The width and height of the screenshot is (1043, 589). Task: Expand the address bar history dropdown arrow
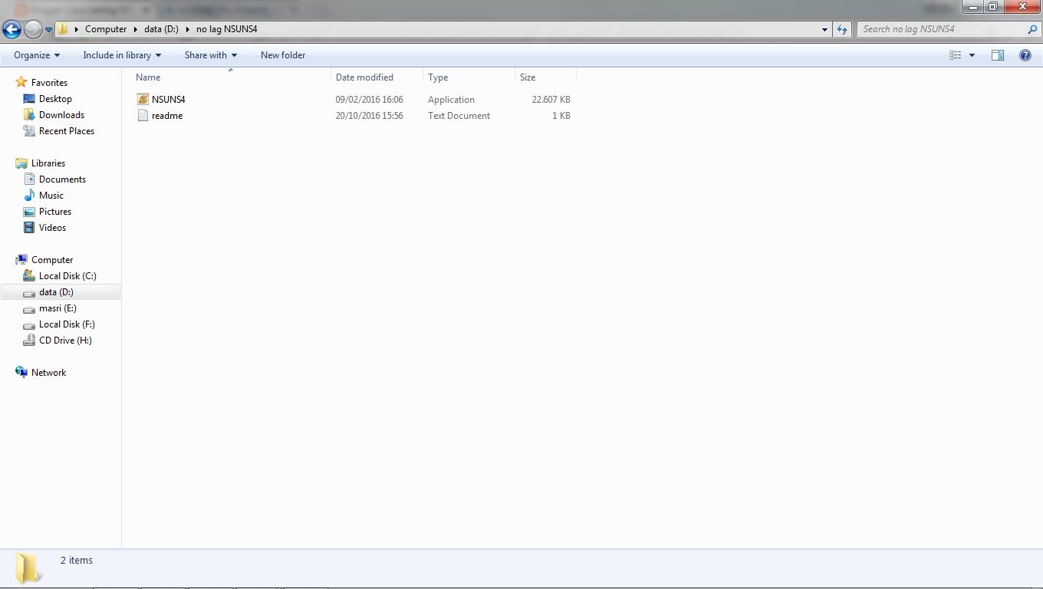(824, 28)
